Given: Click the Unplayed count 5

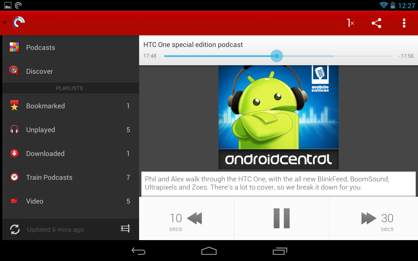Looking at the screenshot, I should [128, 130].
